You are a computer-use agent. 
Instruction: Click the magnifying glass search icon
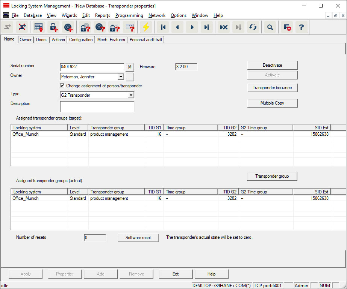(x=270, y=27)
